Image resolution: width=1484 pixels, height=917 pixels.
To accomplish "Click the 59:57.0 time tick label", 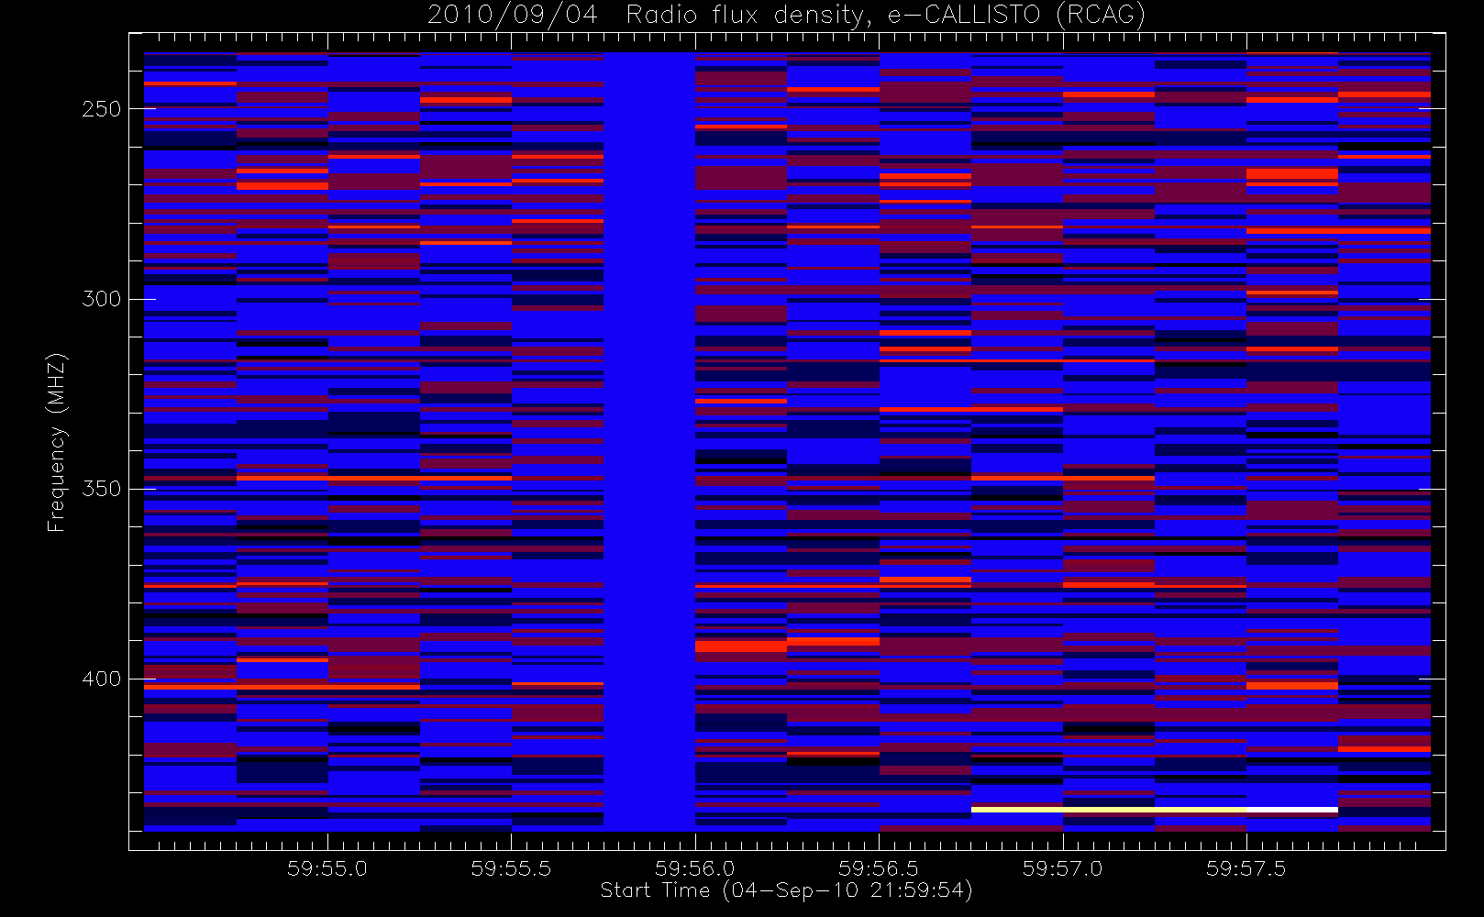I will point(1063,868).
